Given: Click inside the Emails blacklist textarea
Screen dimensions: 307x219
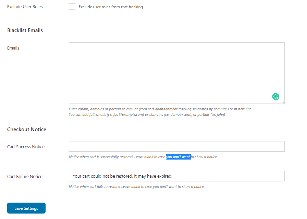Looking at the screenshot, I should (x=176, y=73).
